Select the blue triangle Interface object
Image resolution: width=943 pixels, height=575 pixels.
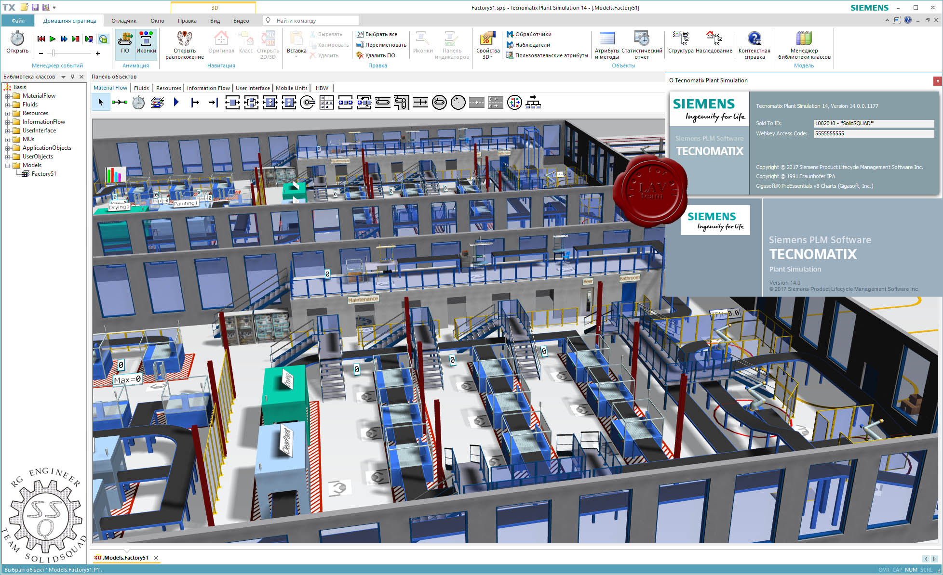(x=176, y=102)
